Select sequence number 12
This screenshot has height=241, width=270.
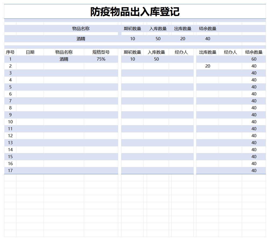pos(10,136)
